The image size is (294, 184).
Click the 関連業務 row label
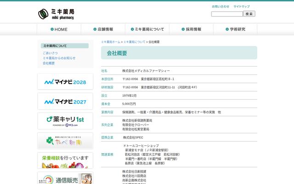[x=107, y=155]
